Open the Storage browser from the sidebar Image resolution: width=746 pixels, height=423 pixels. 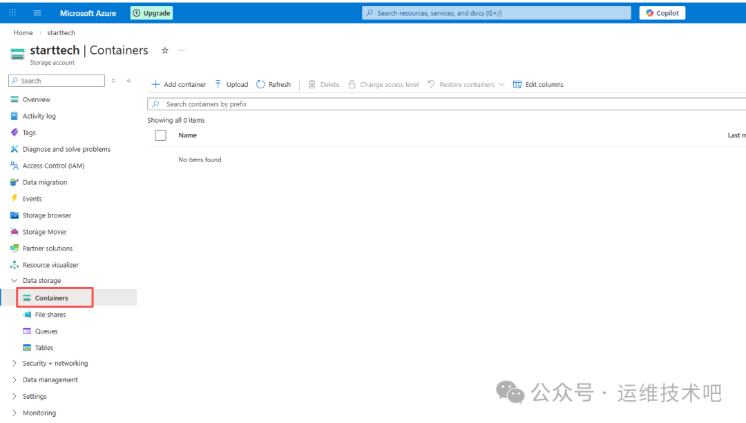(x=46, y=215)
